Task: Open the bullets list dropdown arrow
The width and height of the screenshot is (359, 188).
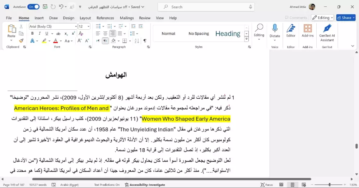Action: 103,26
